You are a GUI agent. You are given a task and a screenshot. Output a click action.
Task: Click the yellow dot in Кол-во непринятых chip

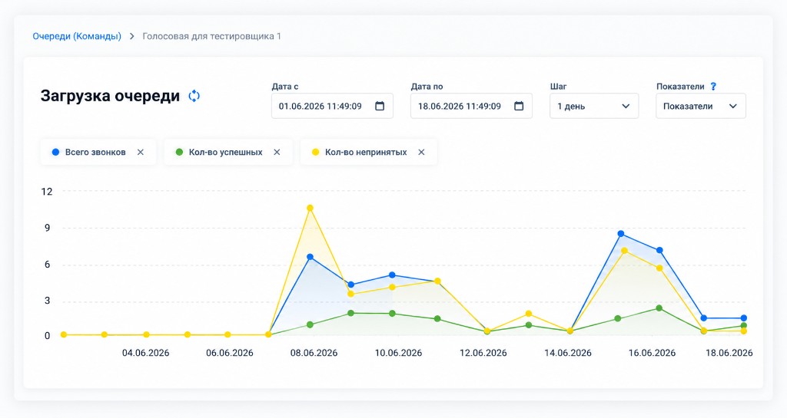[315, 152]
